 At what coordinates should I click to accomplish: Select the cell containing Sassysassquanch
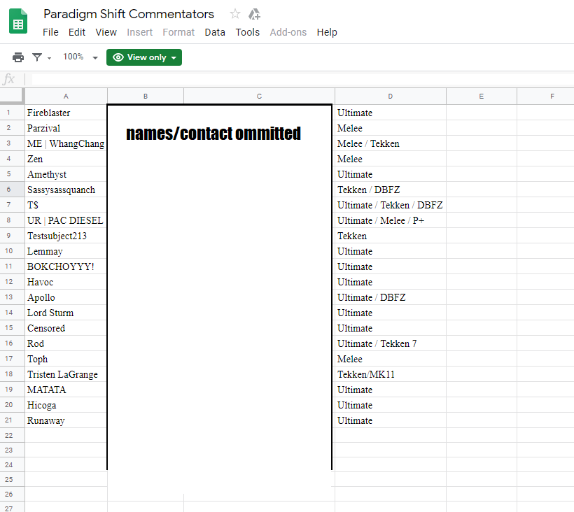point(66,190)
